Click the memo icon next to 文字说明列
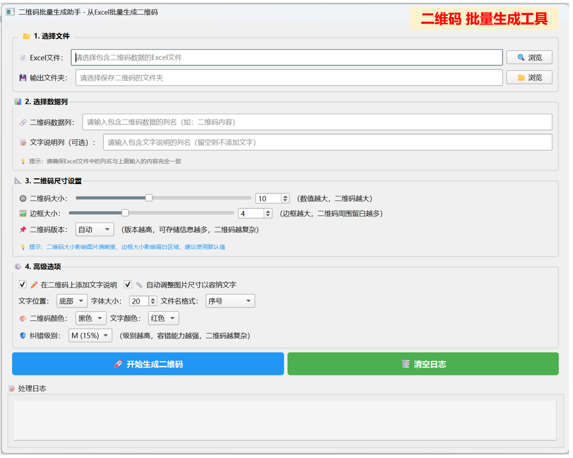The image size is (573, 458). click(23, 142)
